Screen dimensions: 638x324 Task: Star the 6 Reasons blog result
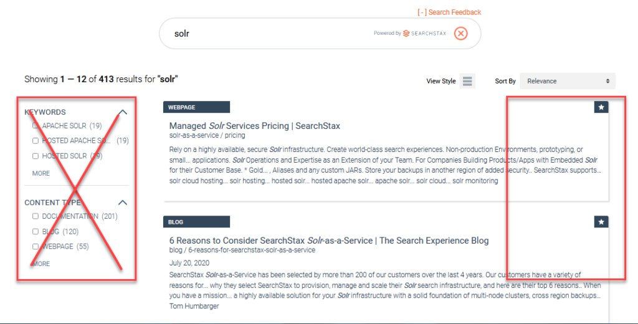(x=601, y=222)
